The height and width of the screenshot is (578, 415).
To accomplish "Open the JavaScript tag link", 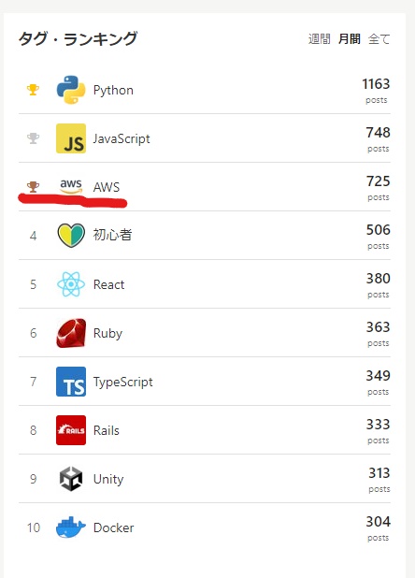I will [x=122, y=138].
